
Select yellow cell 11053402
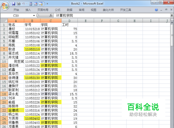click(32, 119)
